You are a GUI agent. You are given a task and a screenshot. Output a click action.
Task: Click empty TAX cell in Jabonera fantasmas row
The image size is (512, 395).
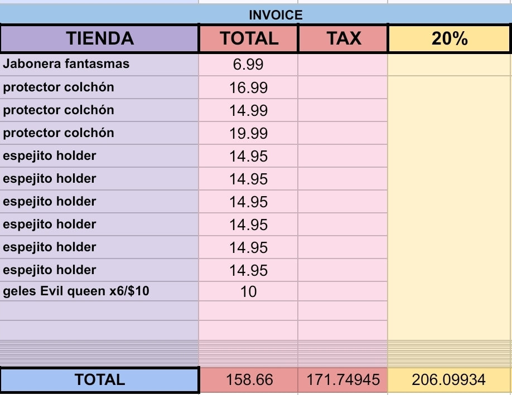point(343,65)
